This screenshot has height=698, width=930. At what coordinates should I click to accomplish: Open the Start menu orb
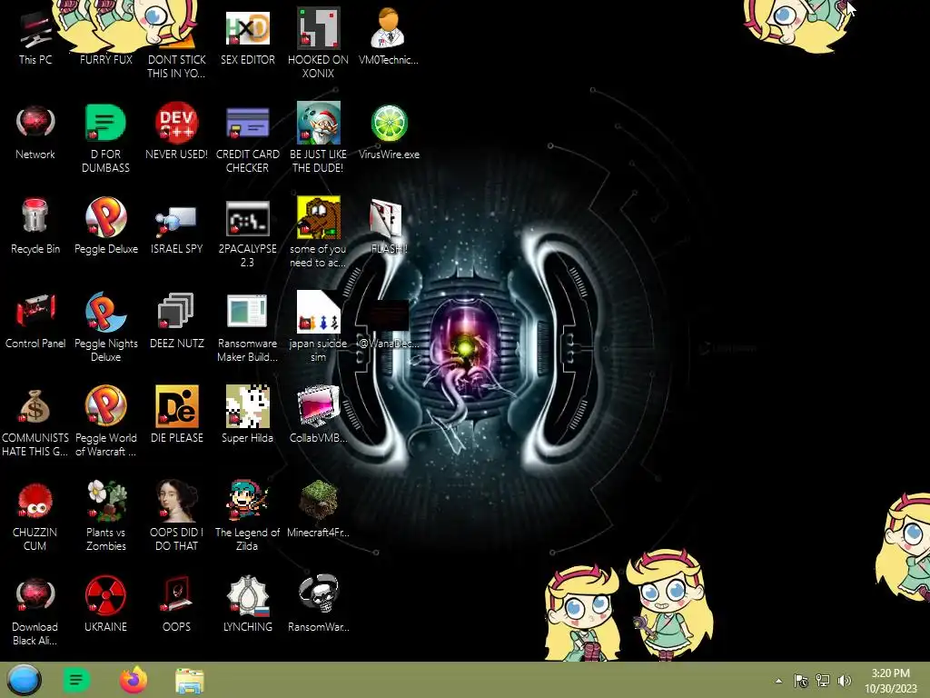[x=25, y=680]
